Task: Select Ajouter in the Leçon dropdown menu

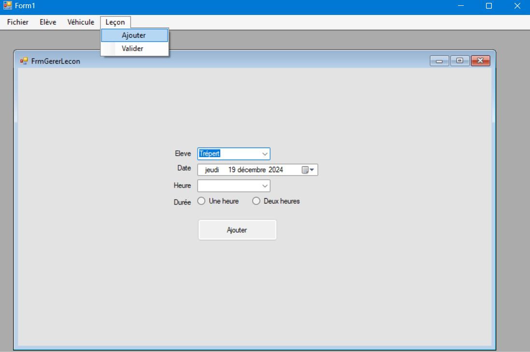Action: click(134, 35)
